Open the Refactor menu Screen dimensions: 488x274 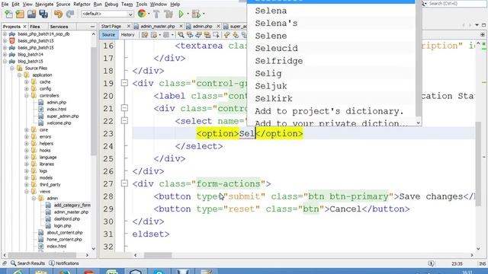[x=82, y=4]
